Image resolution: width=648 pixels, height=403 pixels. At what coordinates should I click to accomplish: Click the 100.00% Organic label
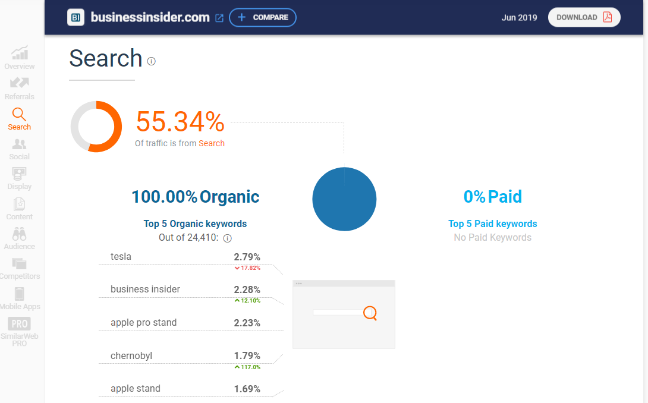pyautogui.click(x=195, y=197)
